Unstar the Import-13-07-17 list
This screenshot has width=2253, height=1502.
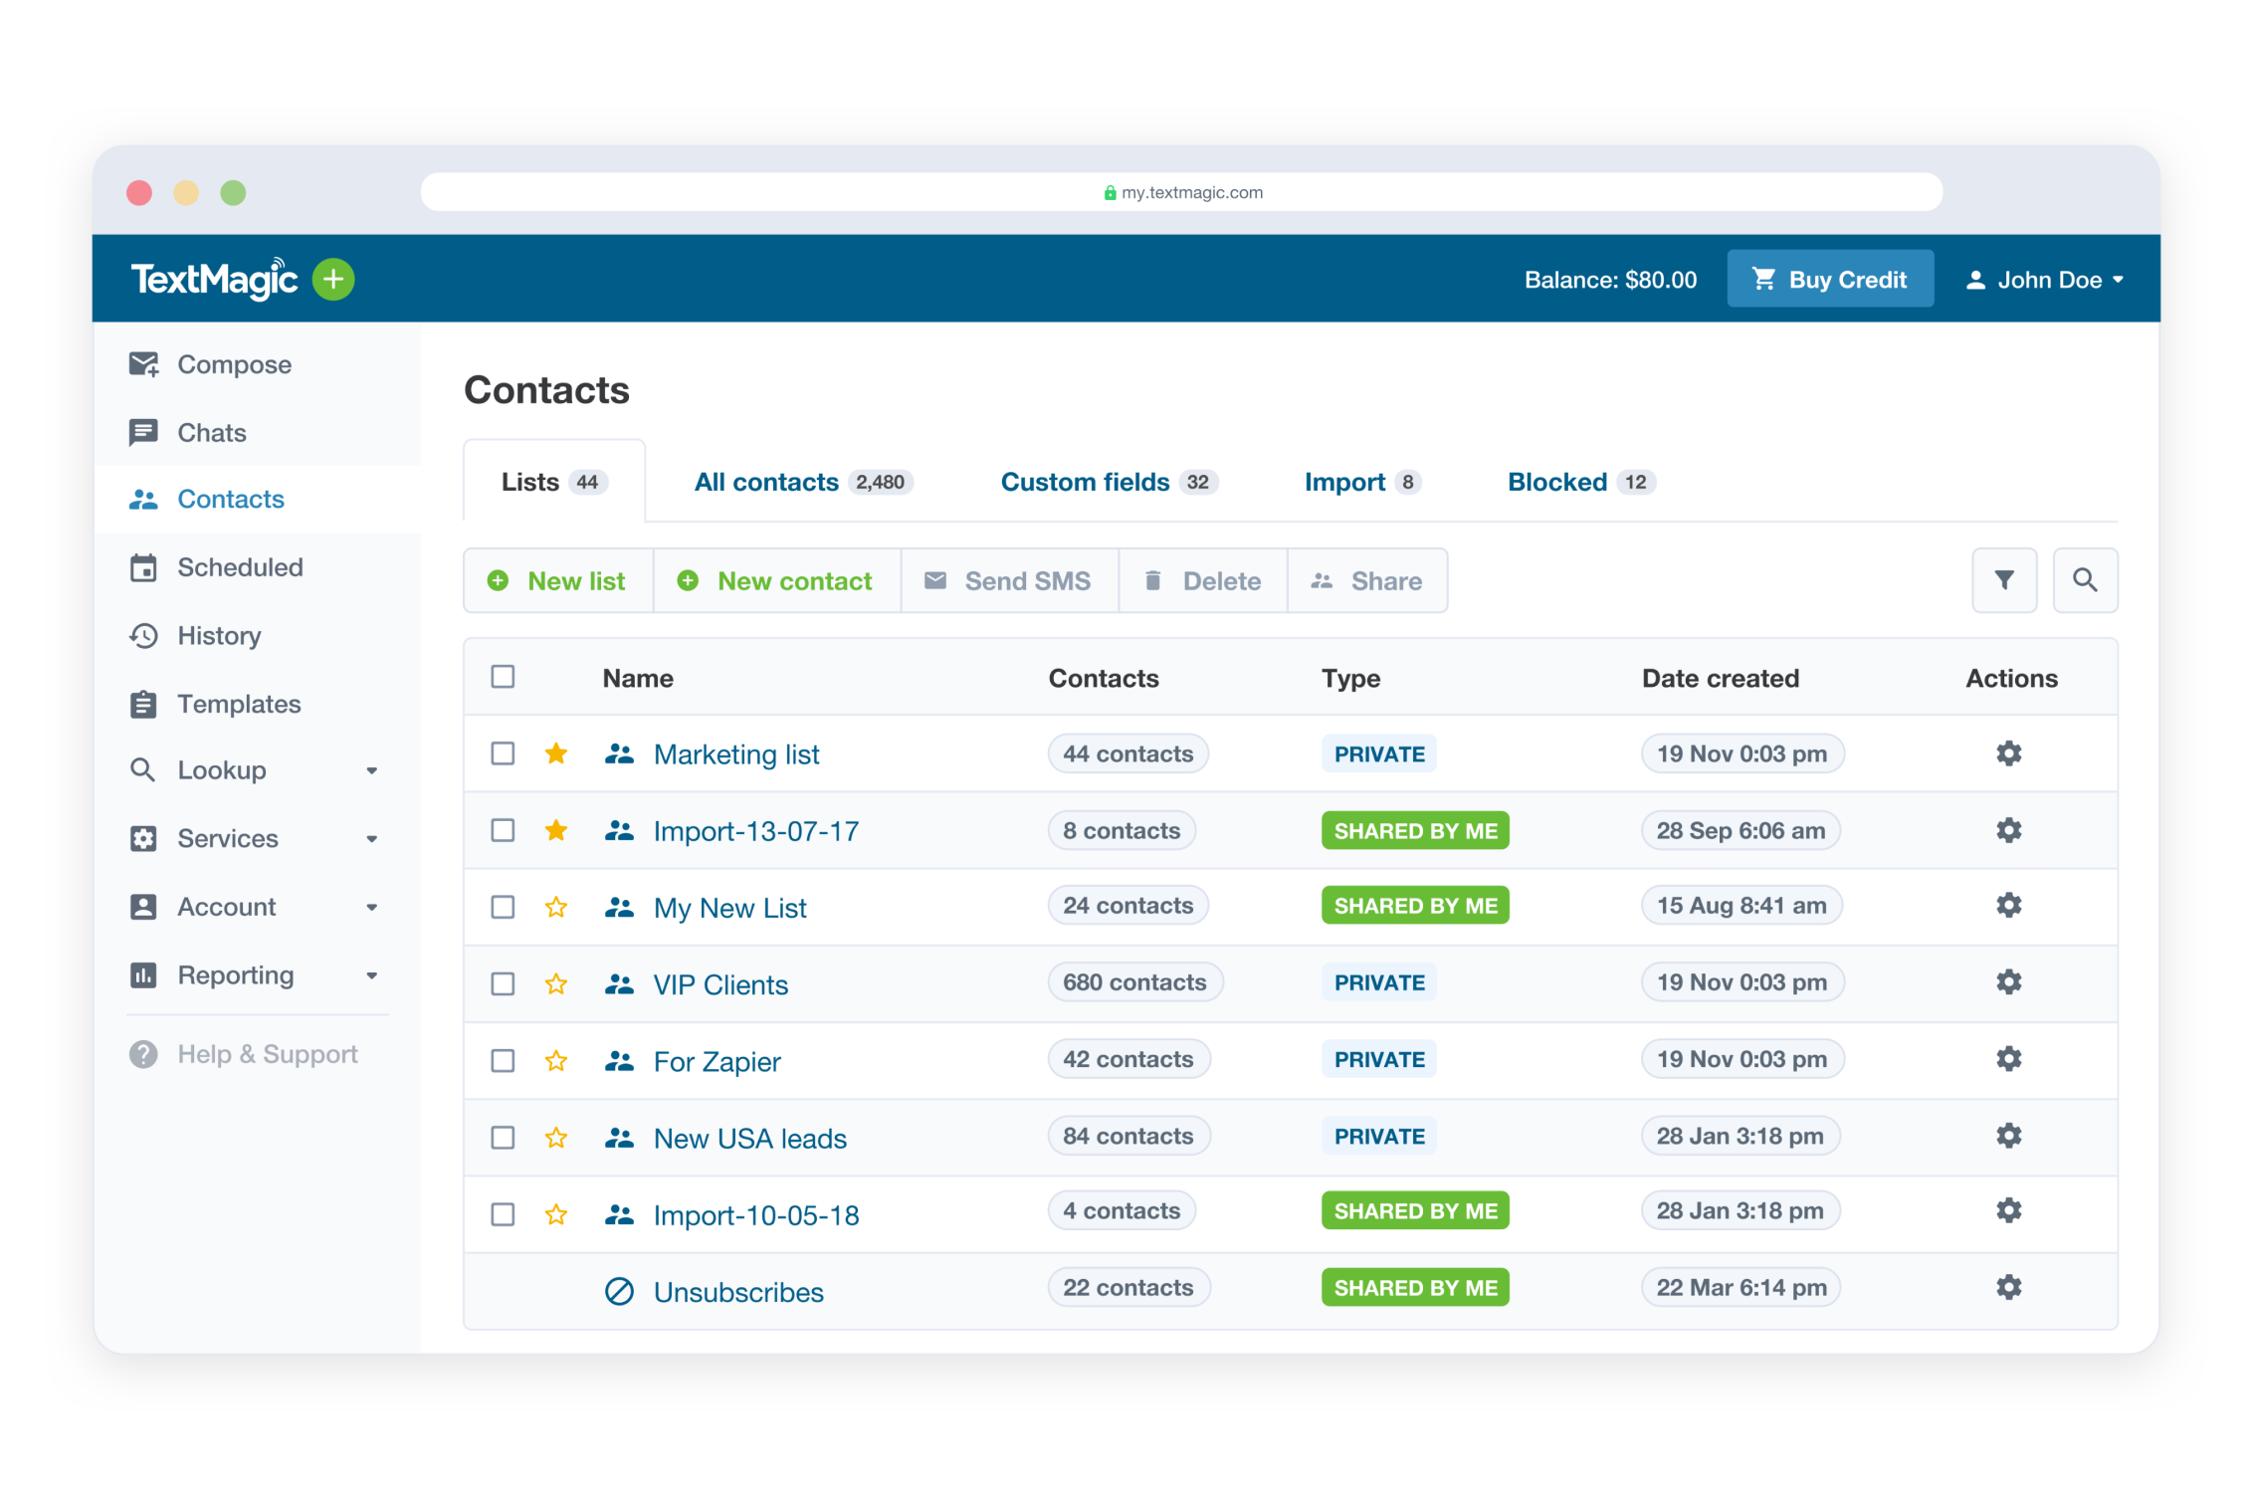(x=556, y=830)
